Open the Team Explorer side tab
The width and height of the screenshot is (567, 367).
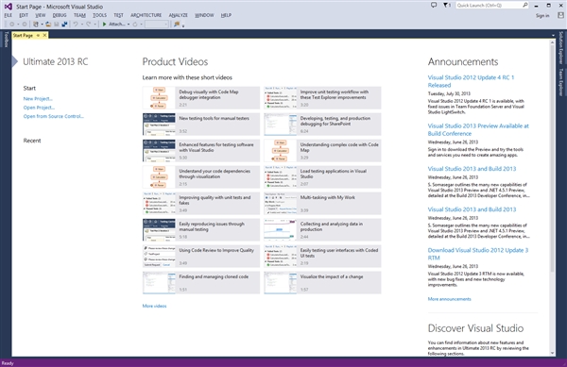[560, 82]
